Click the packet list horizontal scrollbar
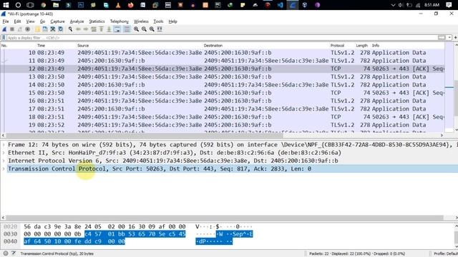 [x=145, y=136]
